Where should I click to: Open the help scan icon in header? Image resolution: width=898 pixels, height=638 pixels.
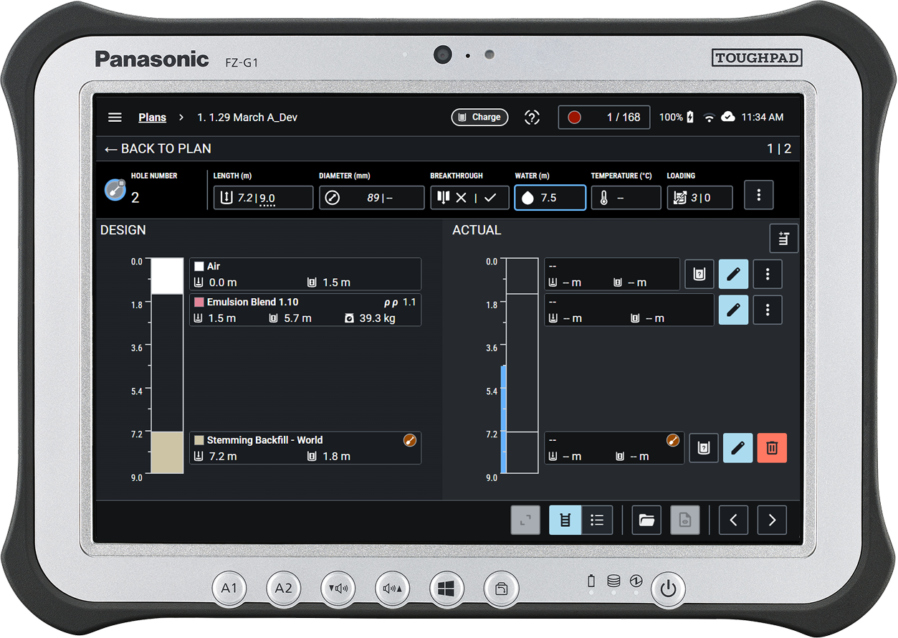pos(532,118)
